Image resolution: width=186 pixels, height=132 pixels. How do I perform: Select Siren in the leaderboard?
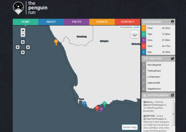click(x=150, y=40)
